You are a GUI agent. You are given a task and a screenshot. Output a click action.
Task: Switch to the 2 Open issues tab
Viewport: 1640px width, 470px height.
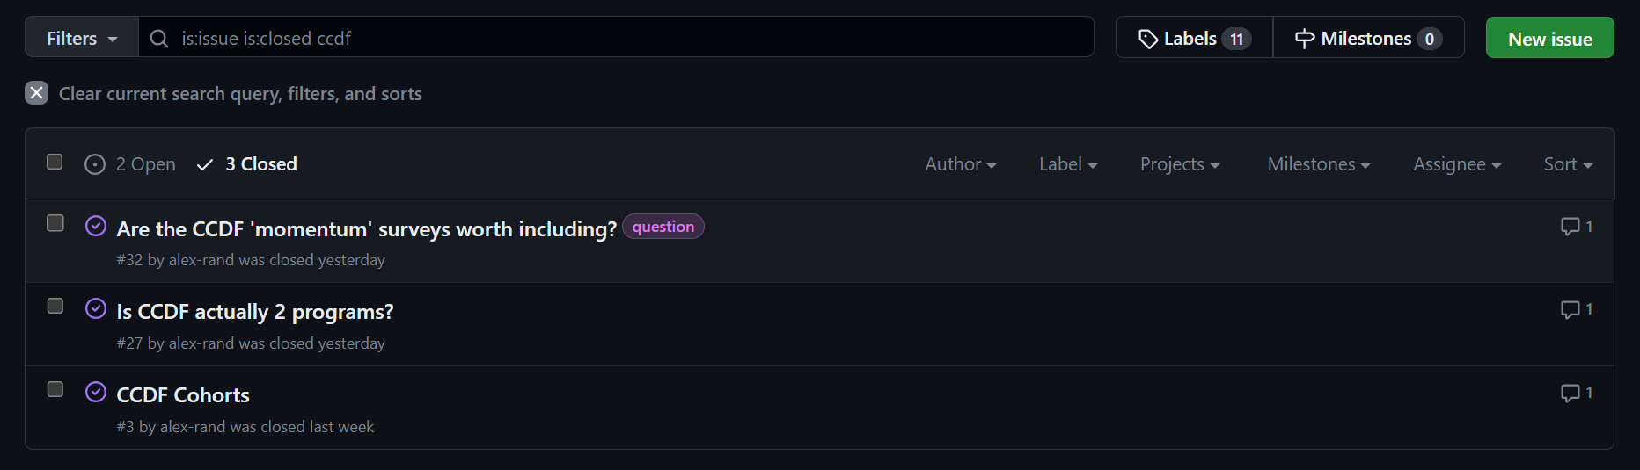coord(130,164)
